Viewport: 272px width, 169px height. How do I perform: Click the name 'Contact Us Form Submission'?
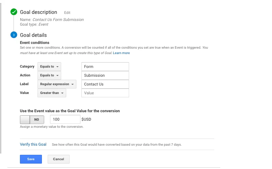58,20
